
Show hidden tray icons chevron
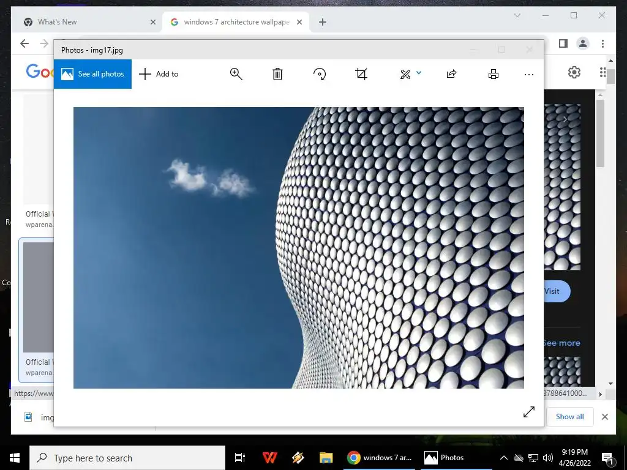(504, 458)
